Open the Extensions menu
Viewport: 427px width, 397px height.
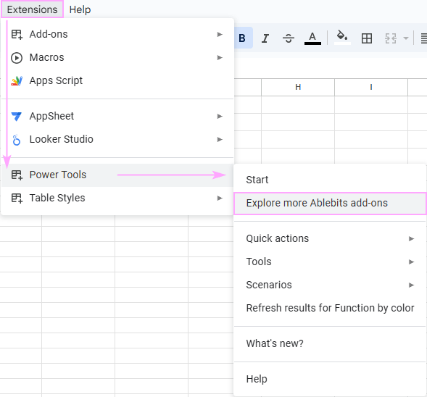pos(32,9)
